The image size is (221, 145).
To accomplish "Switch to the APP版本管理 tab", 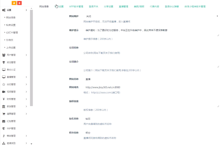I will (76, 7).
